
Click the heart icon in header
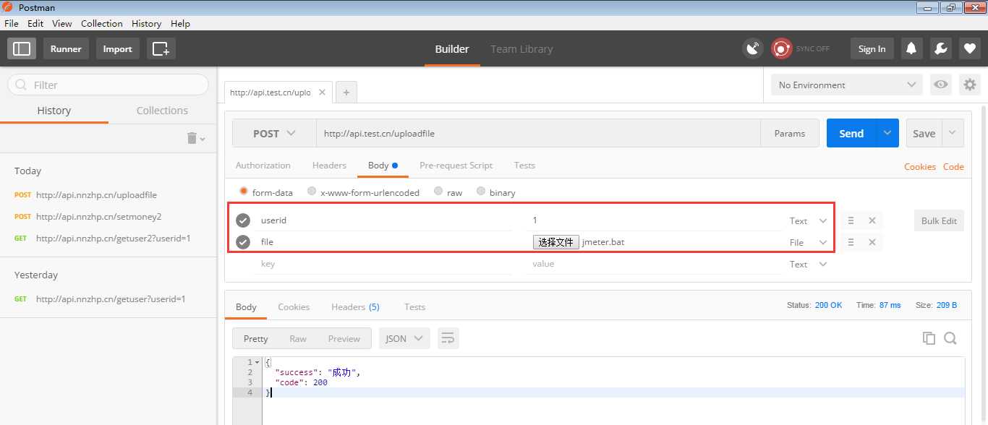[x=969, y=48]
